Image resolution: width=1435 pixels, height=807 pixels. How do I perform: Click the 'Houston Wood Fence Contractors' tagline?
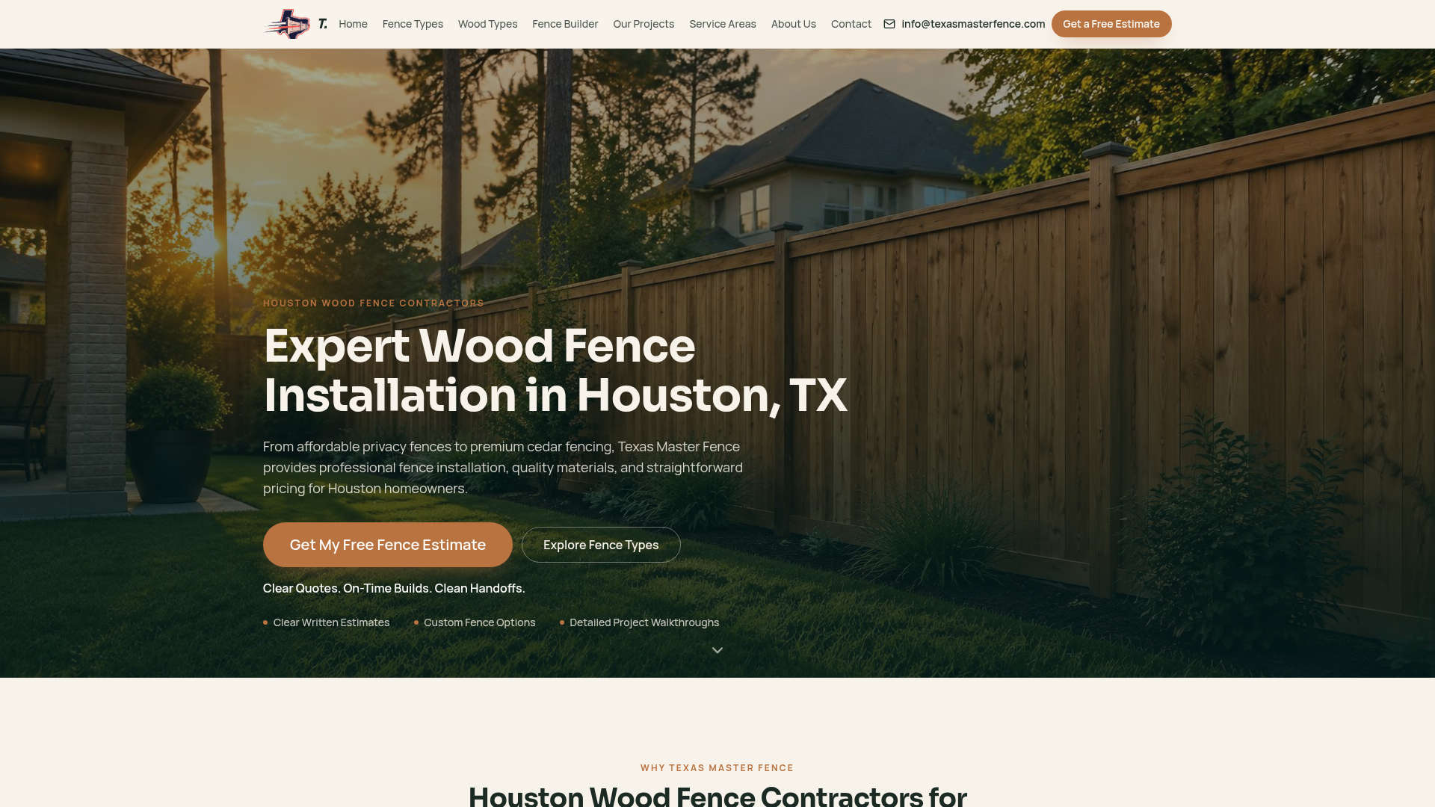point(374,303)
